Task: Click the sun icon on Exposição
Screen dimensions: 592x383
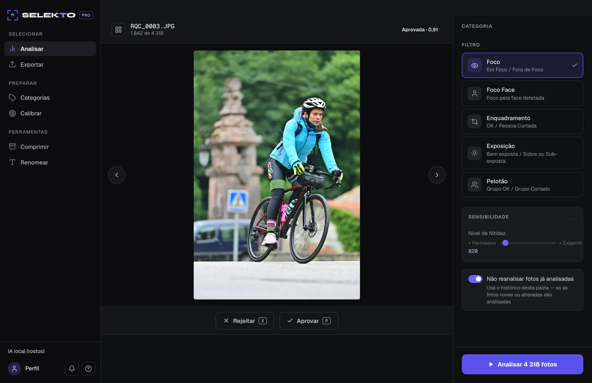Action: point(474,153)
